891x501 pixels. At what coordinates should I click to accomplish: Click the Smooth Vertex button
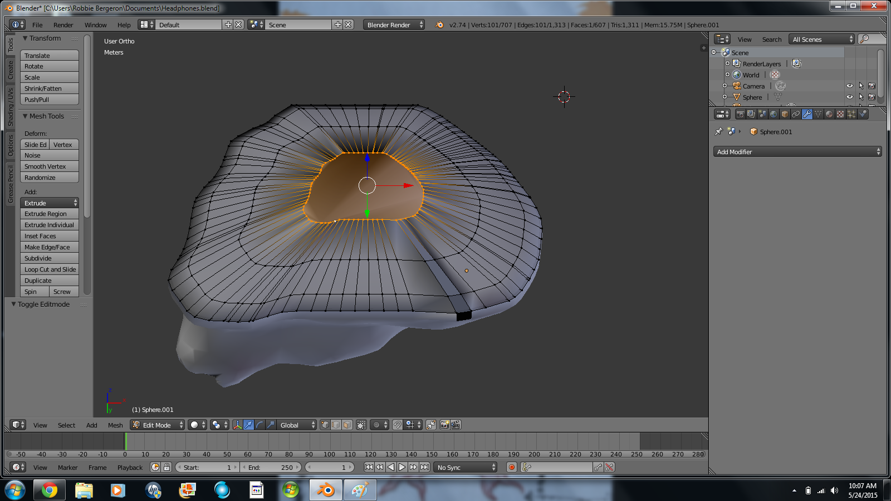pyautogui.click(x=50, y=166)
